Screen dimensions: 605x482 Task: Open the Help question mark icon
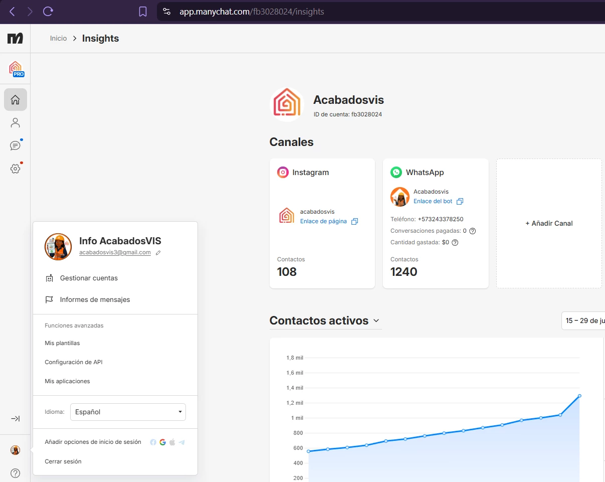tap(16, 473)
